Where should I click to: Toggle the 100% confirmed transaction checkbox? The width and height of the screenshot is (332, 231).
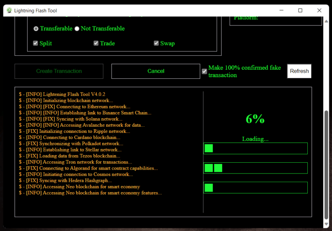coord(204,71)
